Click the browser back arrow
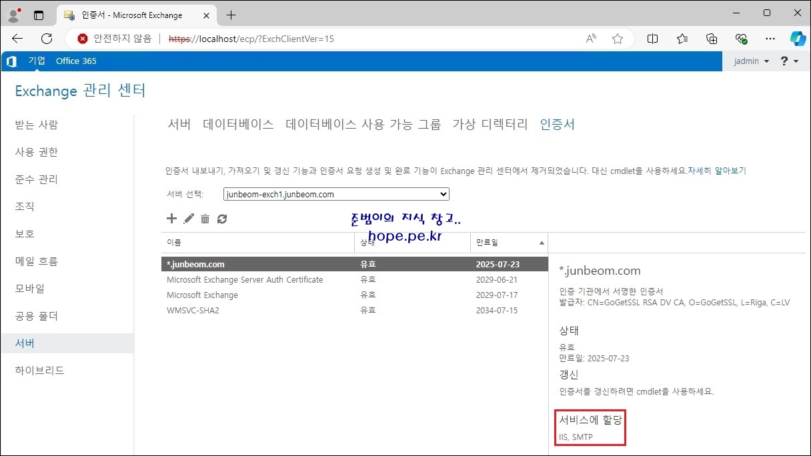This screenshot has height=456, width=811. 17,39
